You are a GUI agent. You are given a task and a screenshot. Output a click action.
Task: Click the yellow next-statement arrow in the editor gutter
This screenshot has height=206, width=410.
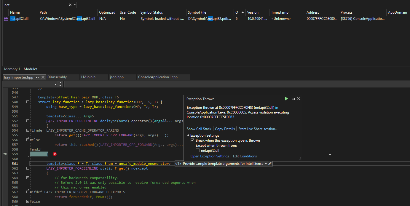coord(5,154)
